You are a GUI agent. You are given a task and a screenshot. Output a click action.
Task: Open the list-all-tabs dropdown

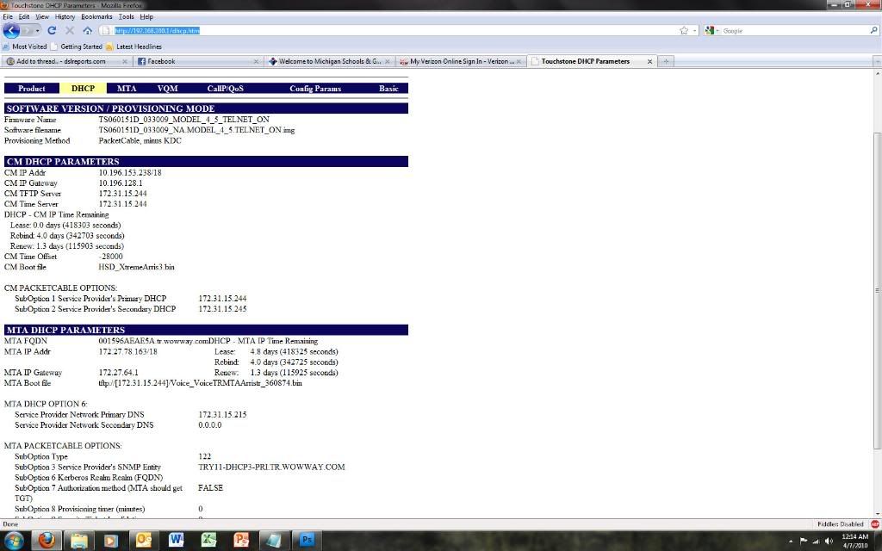pyautogui.click(x=877, y=61)
